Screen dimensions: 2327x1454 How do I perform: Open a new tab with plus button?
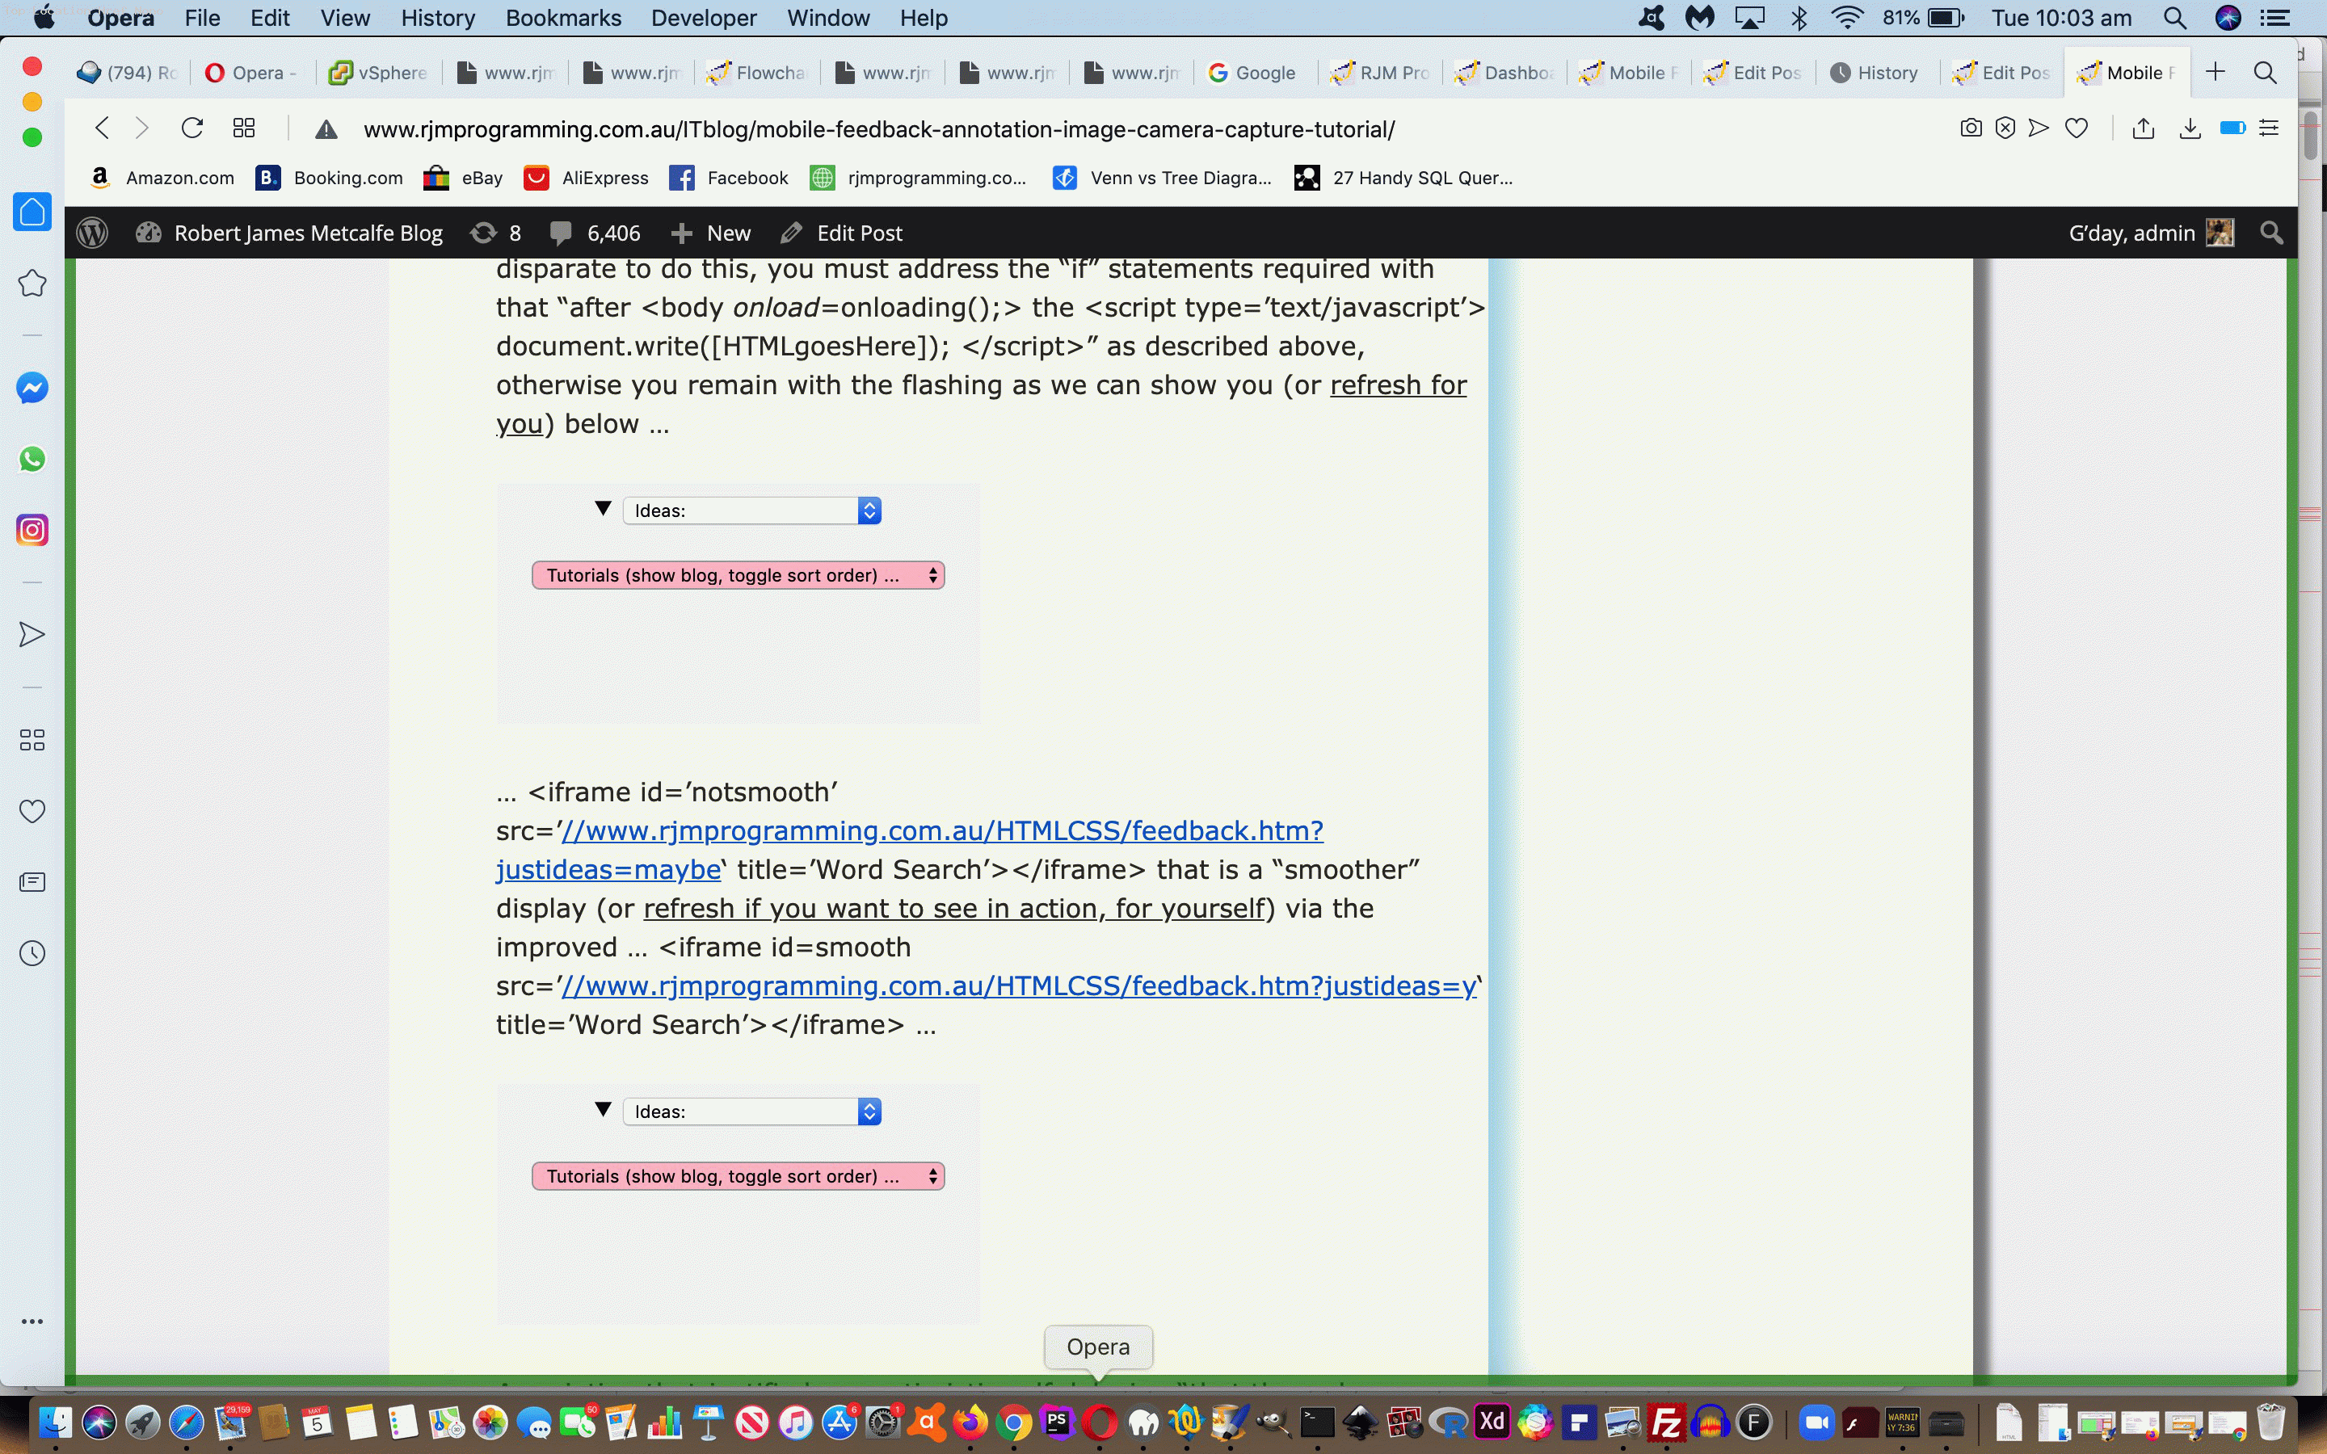(x=2215, y=72)
